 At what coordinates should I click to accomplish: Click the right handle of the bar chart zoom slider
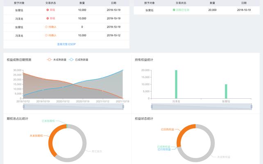[x=251, y=107]
